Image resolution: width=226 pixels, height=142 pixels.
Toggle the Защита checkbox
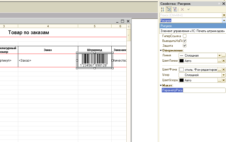pos(185,46)
